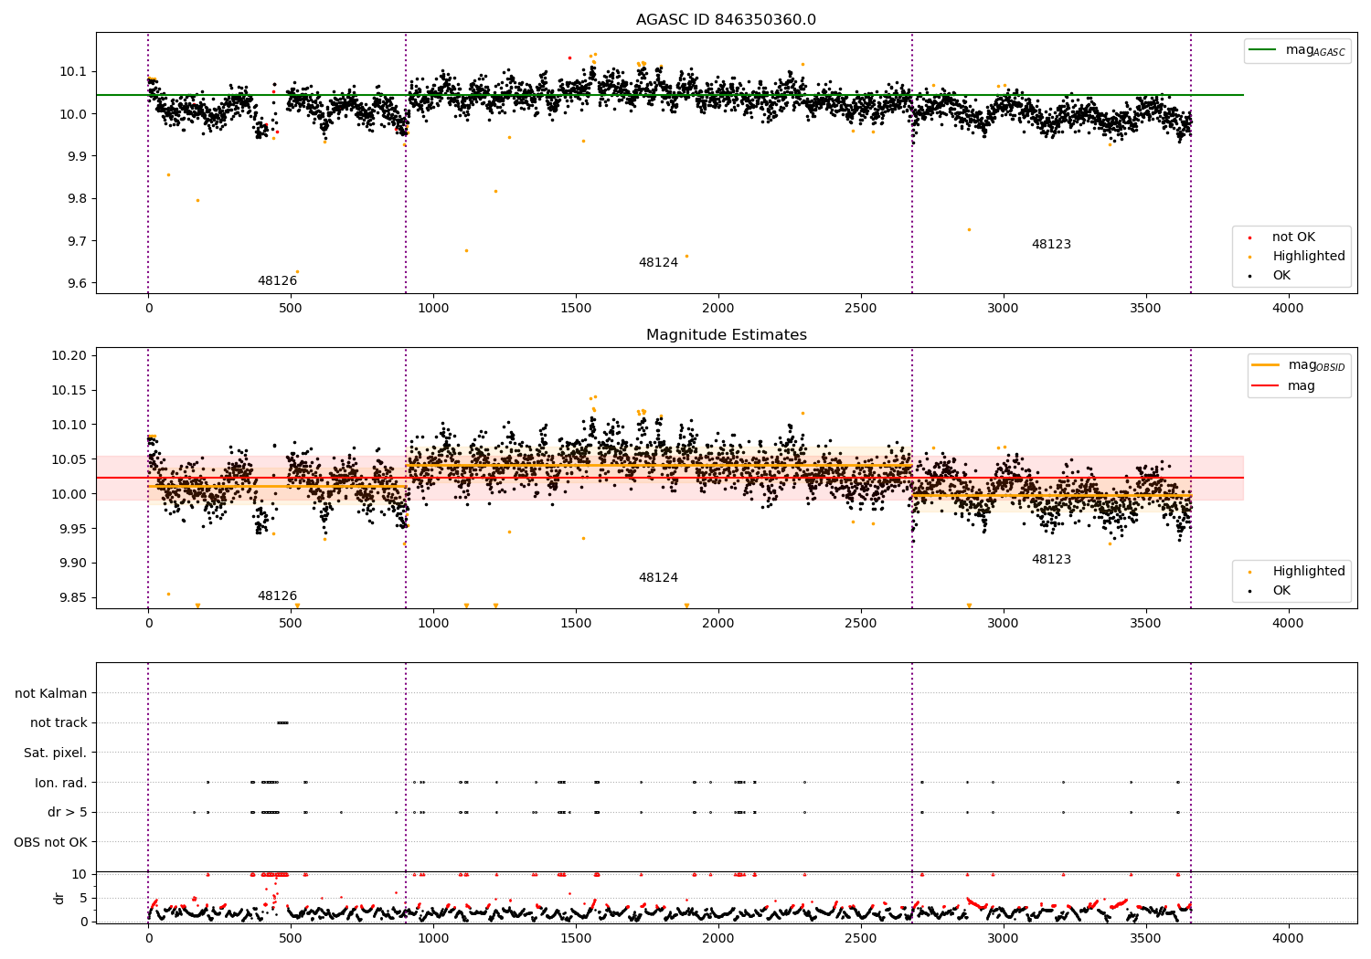
Task: Click the 'not OK' legend entry
Action: point(1293,237)
